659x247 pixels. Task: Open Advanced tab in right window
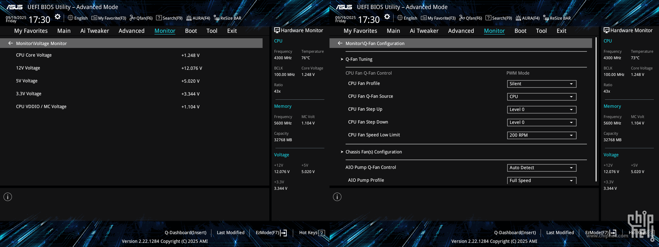tap(461, 31)
